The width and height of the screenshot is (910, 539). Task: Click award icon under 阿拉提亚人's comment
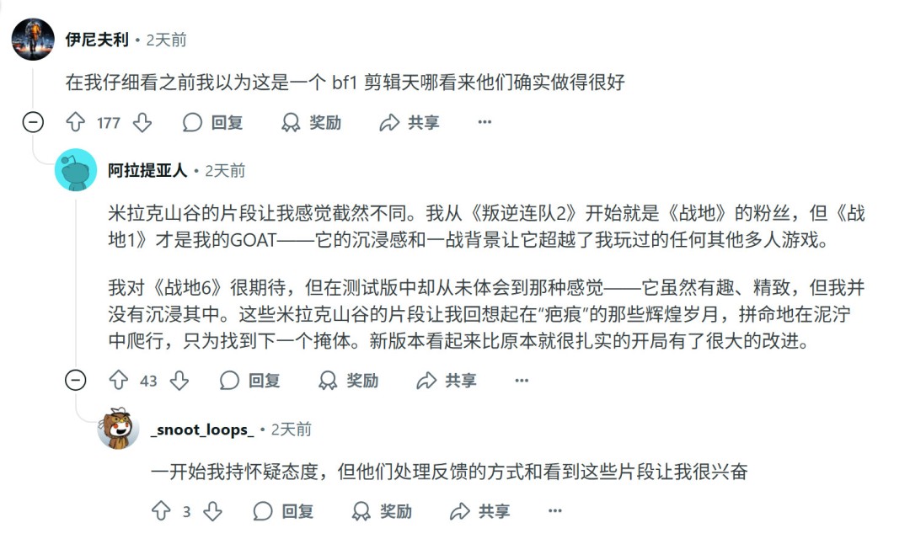click(x=328, y=381)
